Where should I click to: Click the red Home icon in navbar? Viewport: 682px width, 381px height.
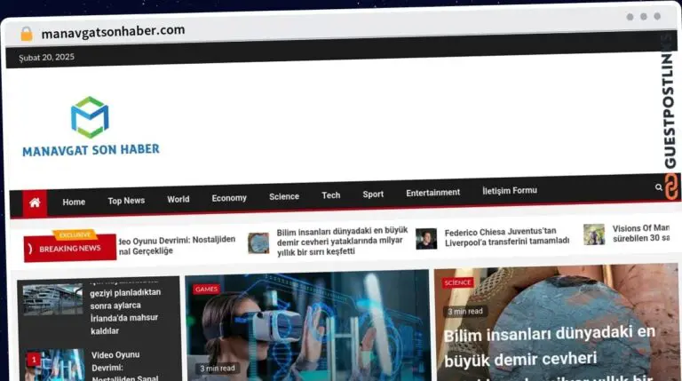tap(35, 202)
